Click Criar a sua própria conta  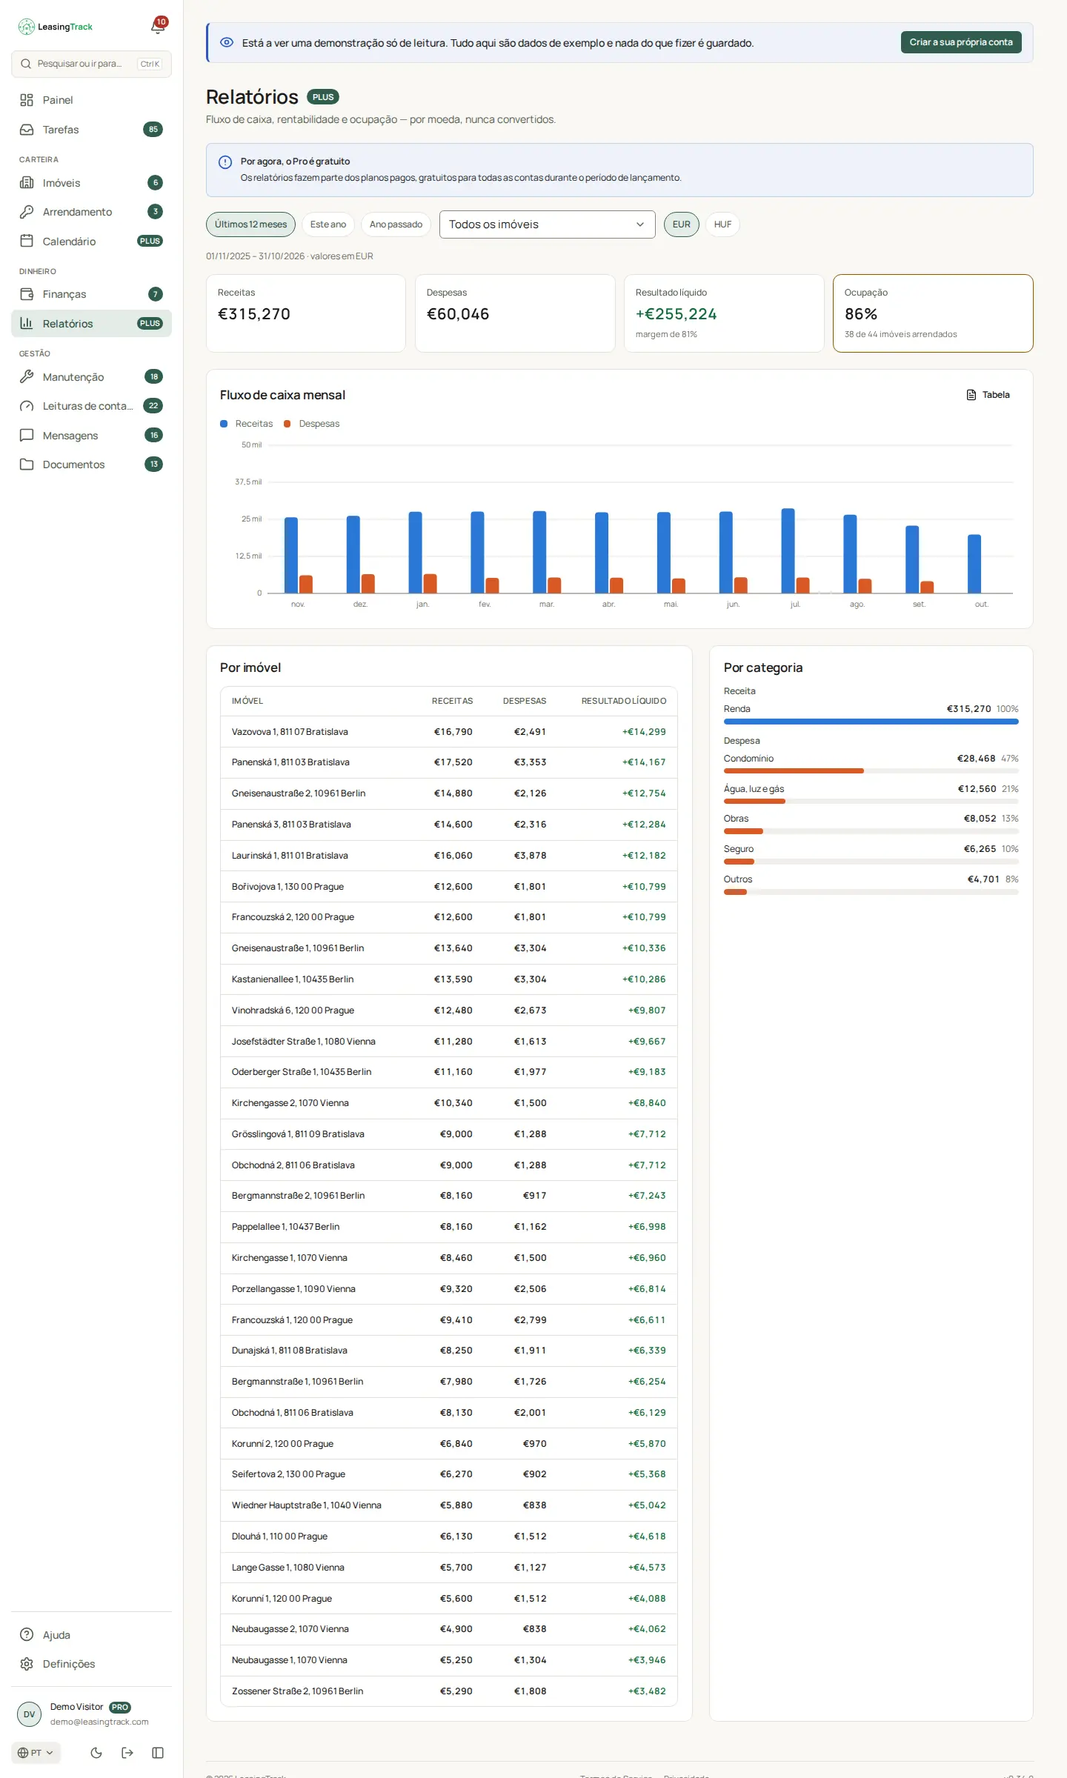click(x=961, y=42)
